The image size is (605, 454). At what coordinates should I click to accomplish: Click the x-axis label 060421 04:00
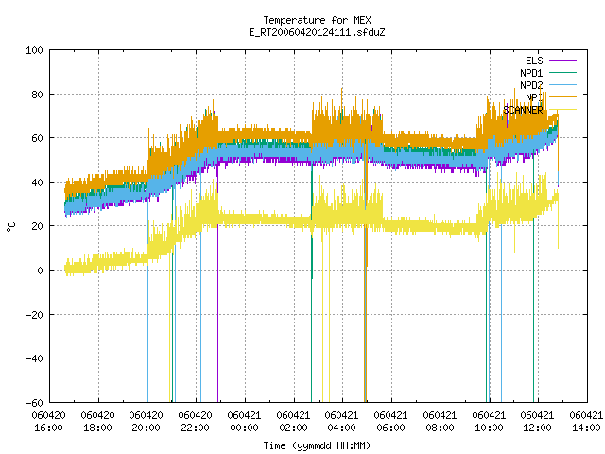point(342,422)
